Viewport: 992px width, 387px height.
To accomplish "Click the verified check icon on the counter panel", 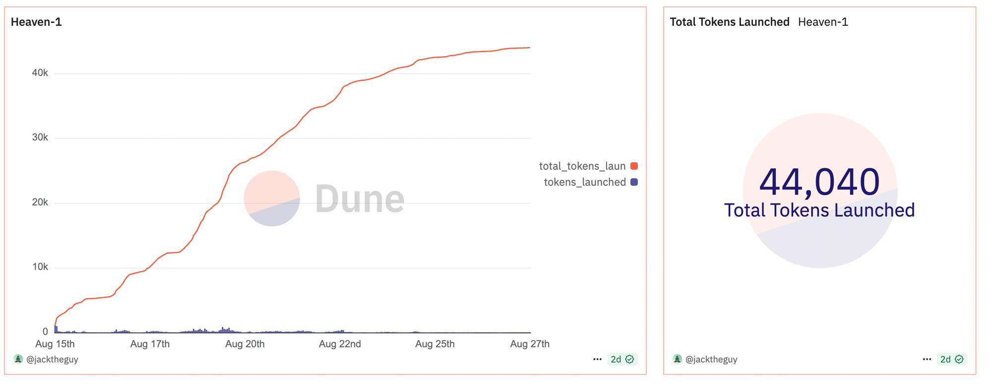I will click(x=959, y=359).
